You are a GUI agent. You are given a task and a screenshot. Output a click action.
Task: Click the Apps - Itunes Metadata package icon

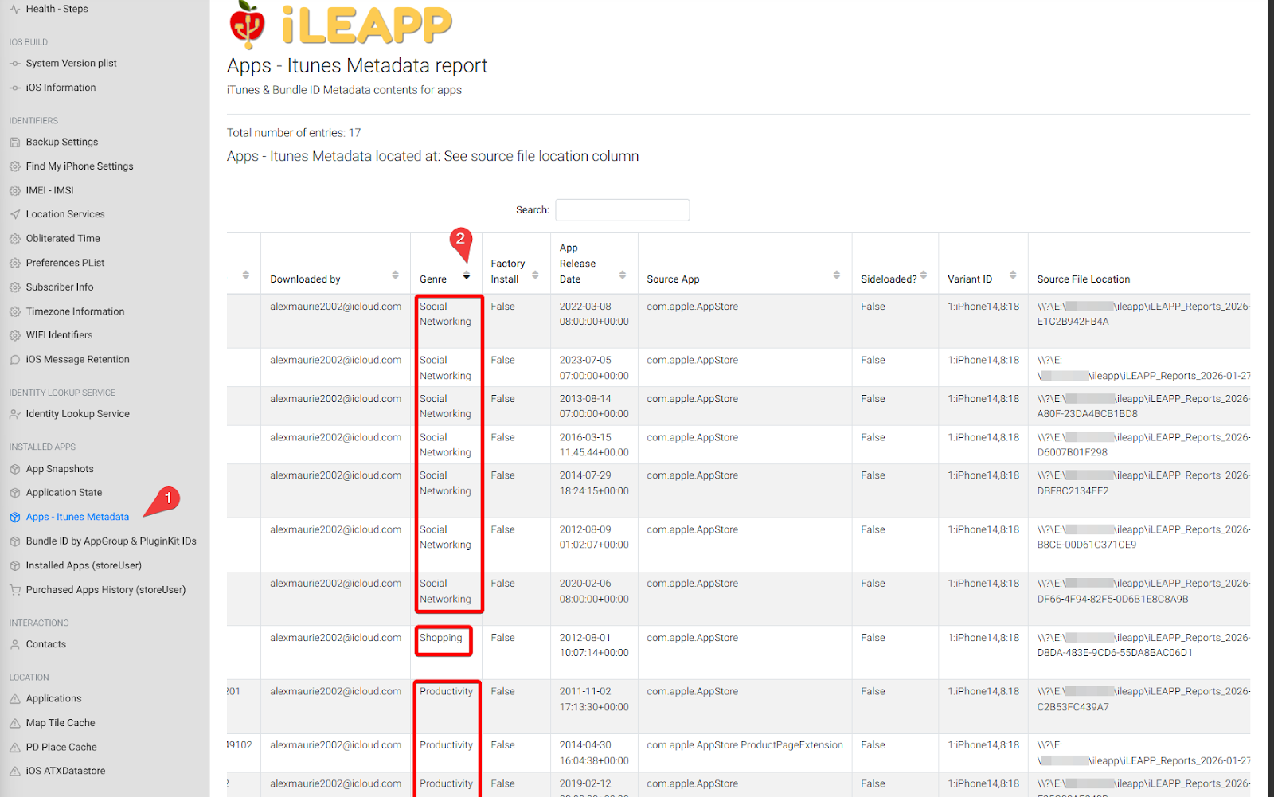[15, 517]
